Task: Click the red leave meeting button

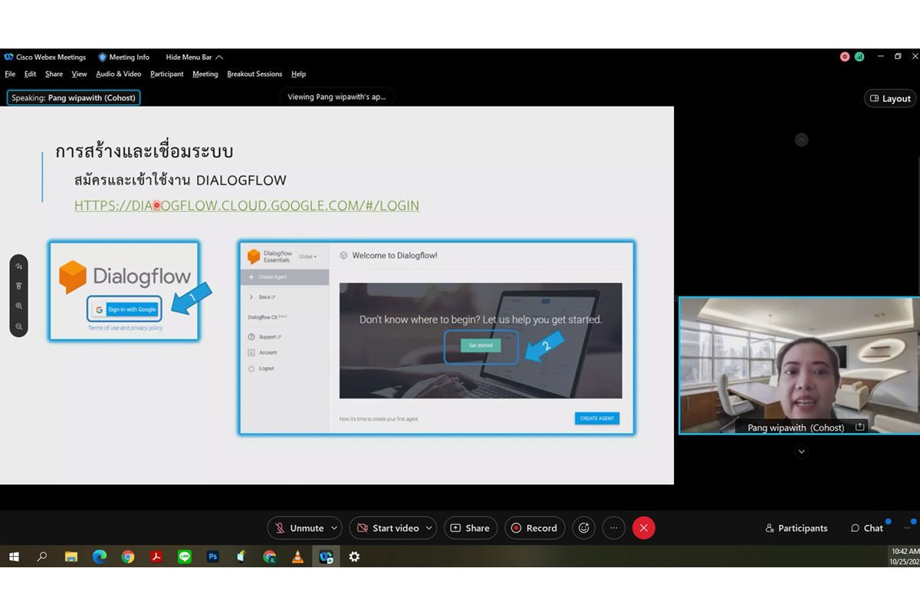Action: pos(643,528)
